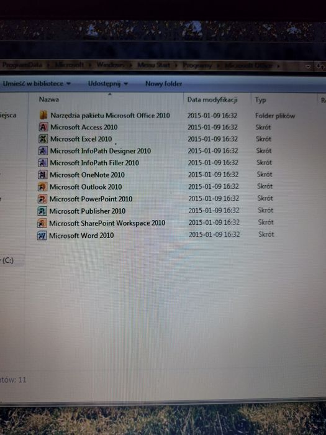
Task: Sort by Data modyfikacji column header
Action: 212,100
